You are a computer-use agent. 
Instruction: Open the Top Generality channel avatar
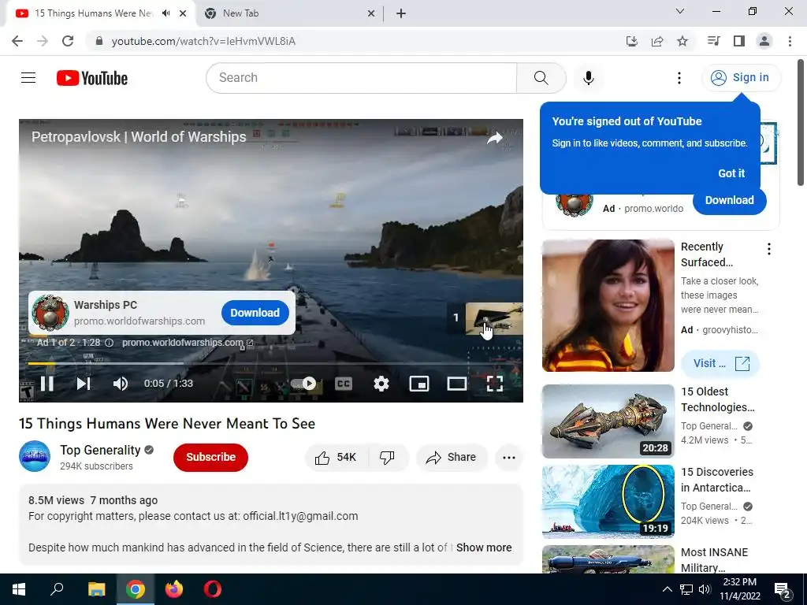pos(35,456)
